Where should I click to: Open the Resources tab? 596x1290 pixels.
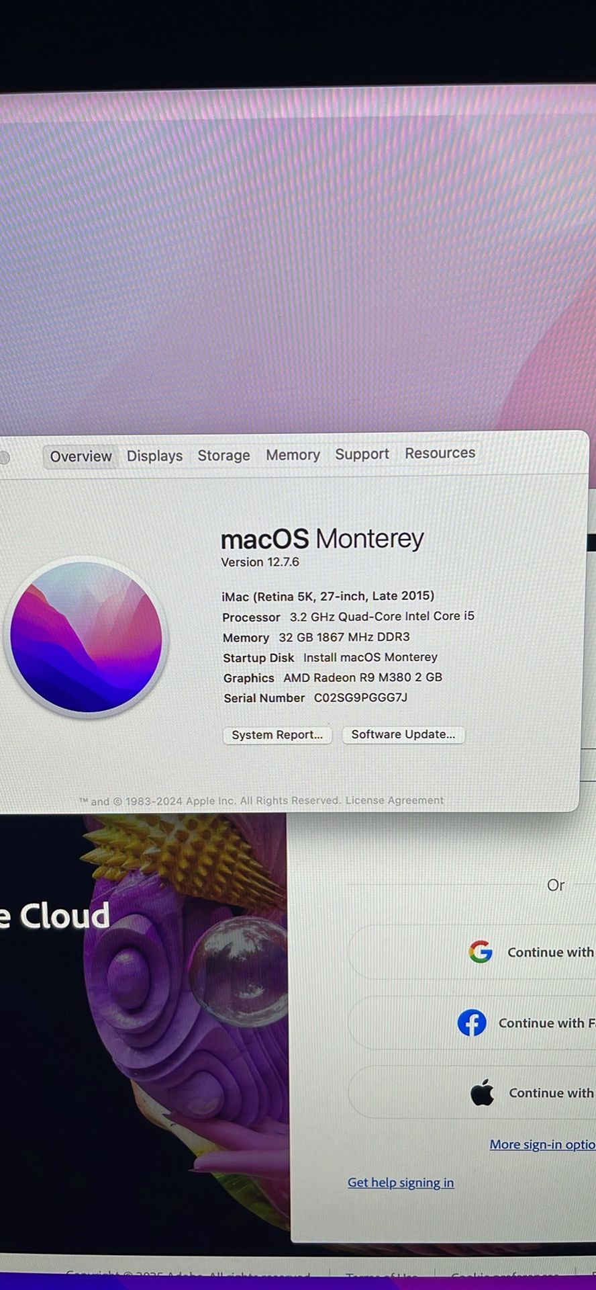pyautogui.click(x=440, y=453)
